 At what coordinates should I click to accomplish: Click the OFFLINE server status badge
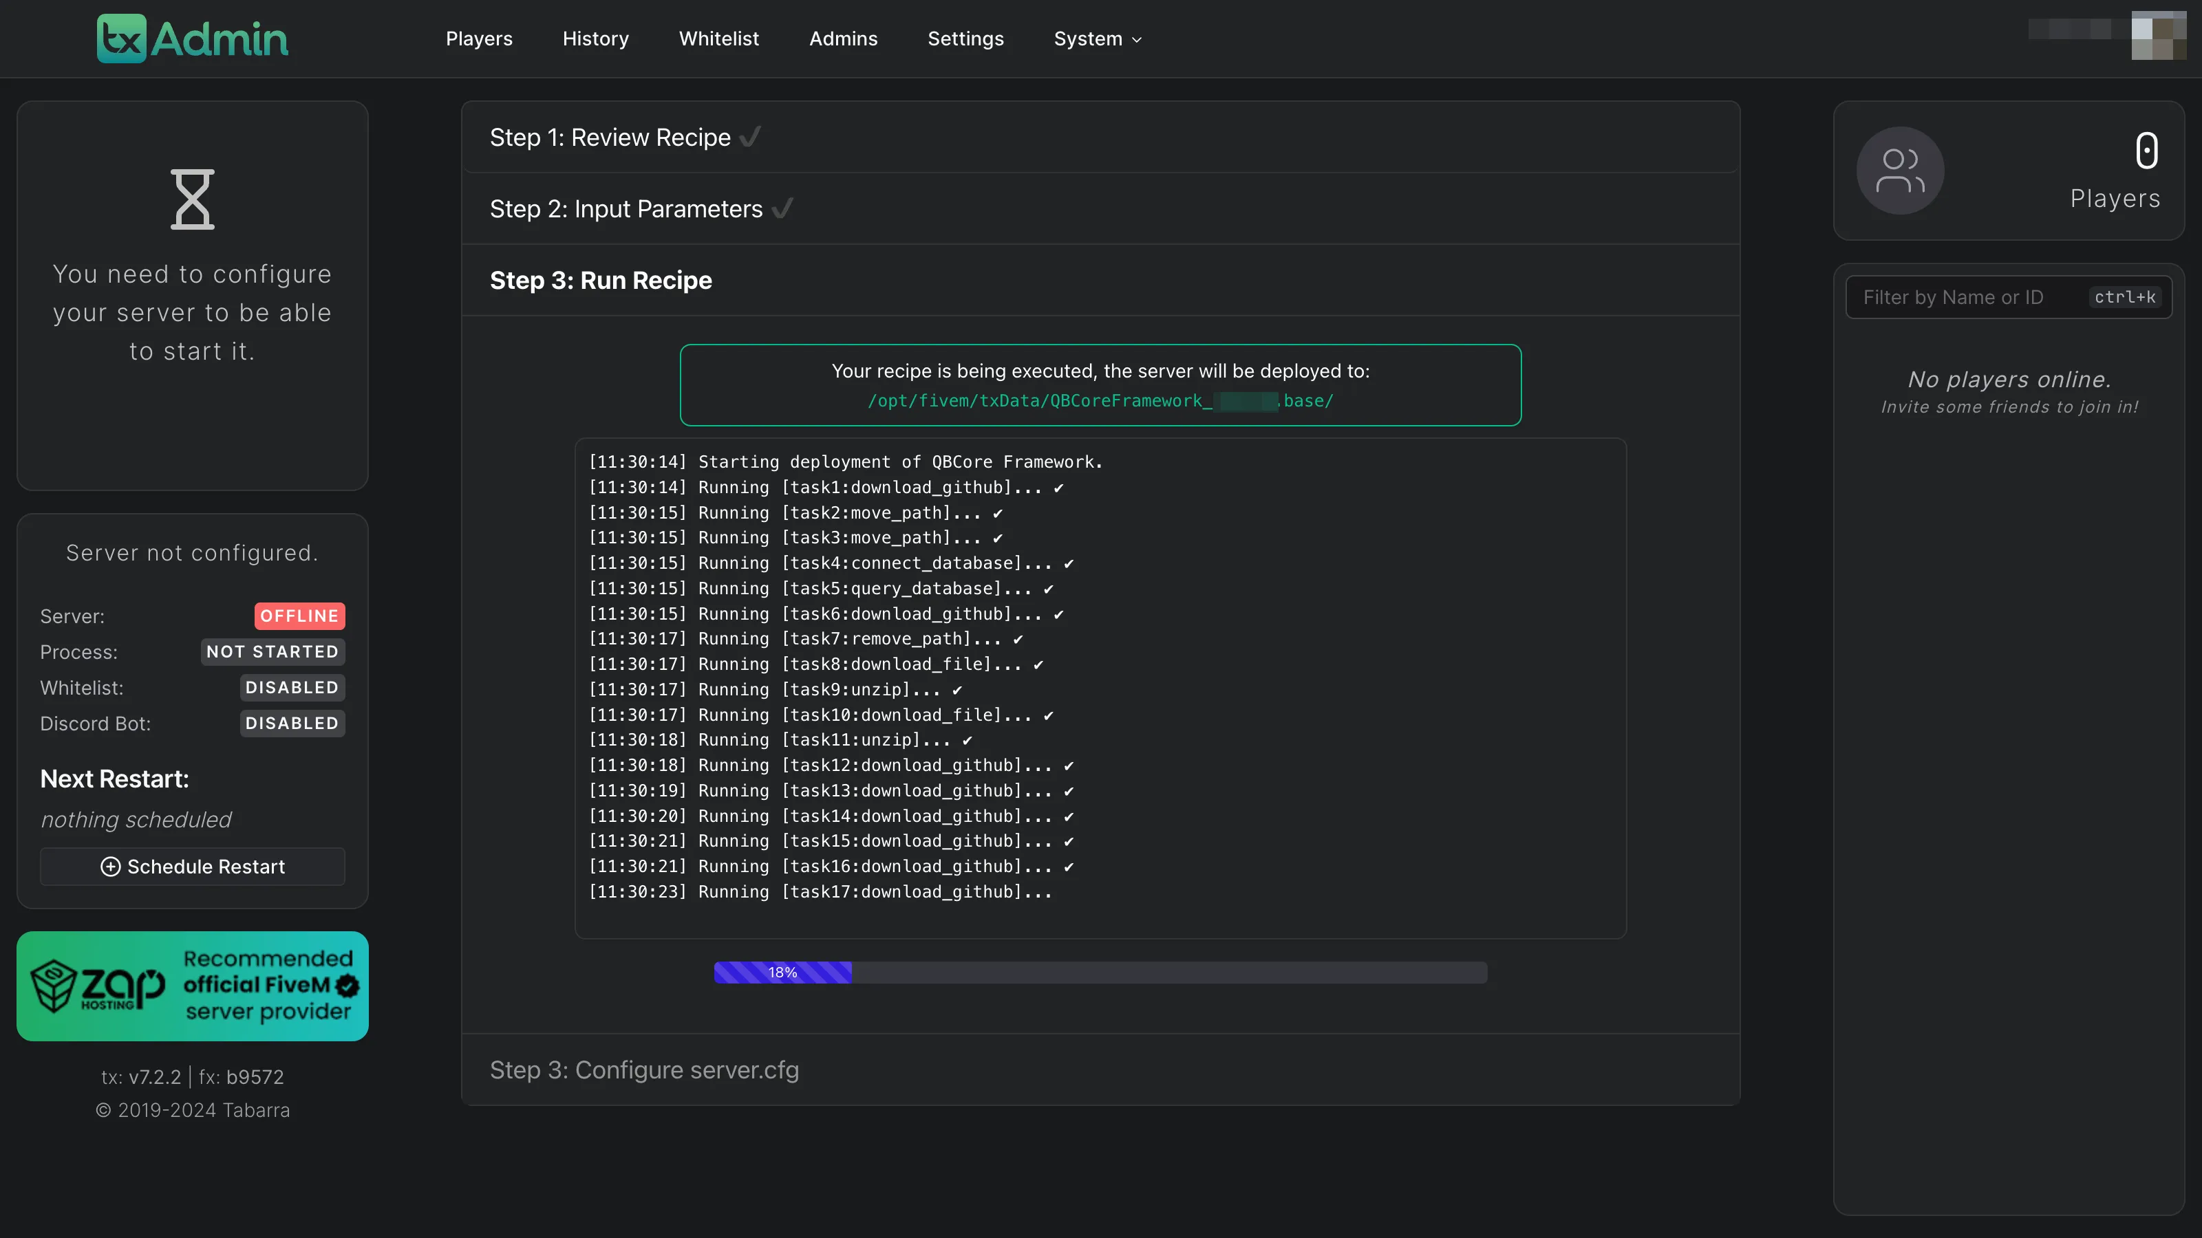tap(299, 616)
